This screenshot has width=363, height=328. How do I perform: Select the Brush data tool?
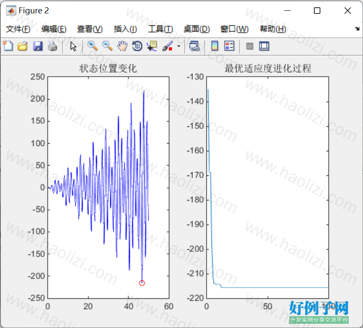[168, 46]
